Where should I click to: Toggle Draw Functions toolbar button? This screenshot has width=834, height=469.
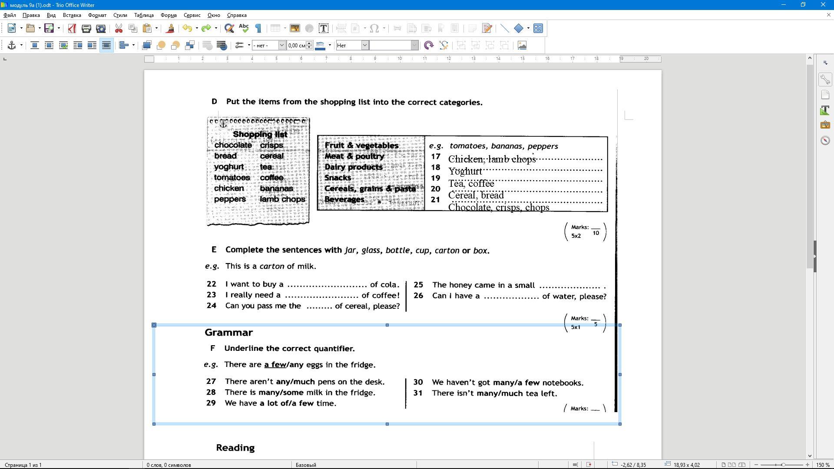click(x=538, y=29)
